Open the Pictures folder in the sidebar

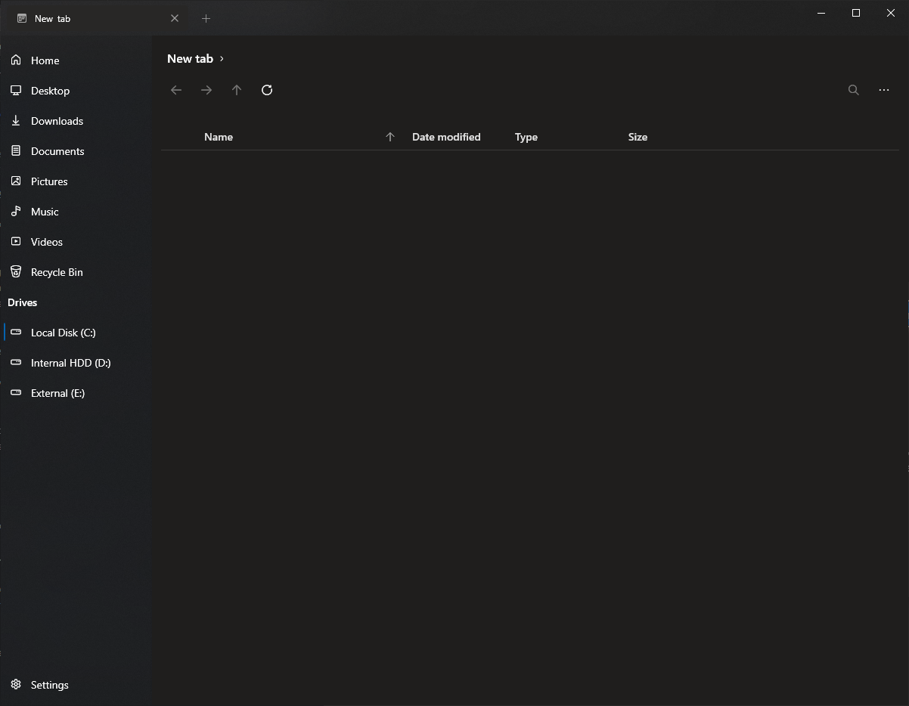coord(76,181)
